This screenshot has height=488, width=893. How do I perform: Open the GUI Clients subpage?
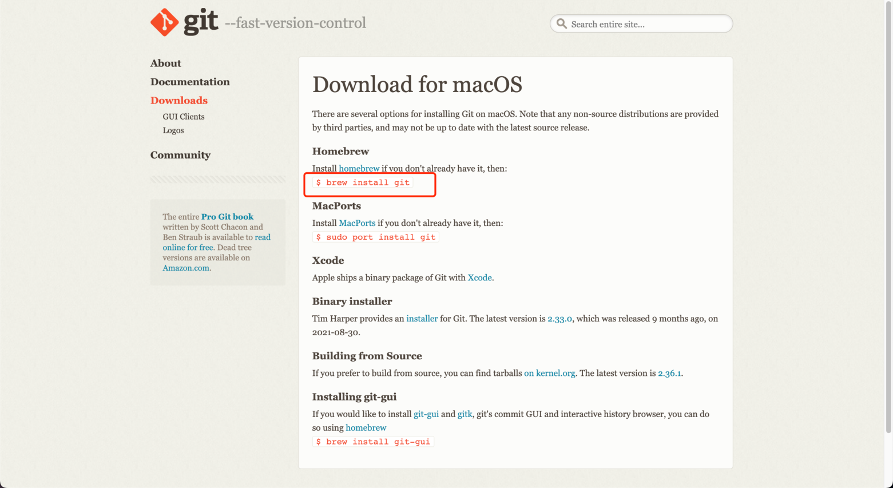coord(184,117)
